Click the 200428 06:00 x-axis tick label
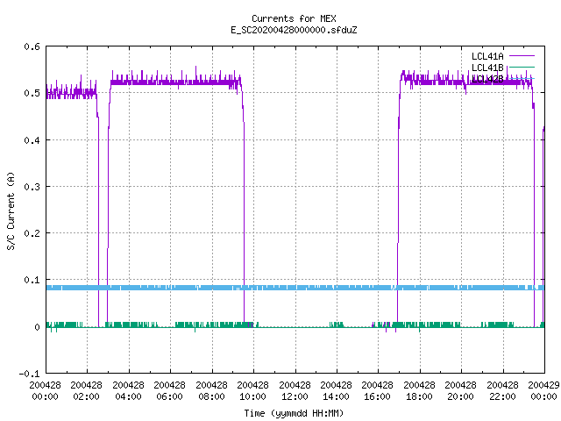 coord(170,391)
